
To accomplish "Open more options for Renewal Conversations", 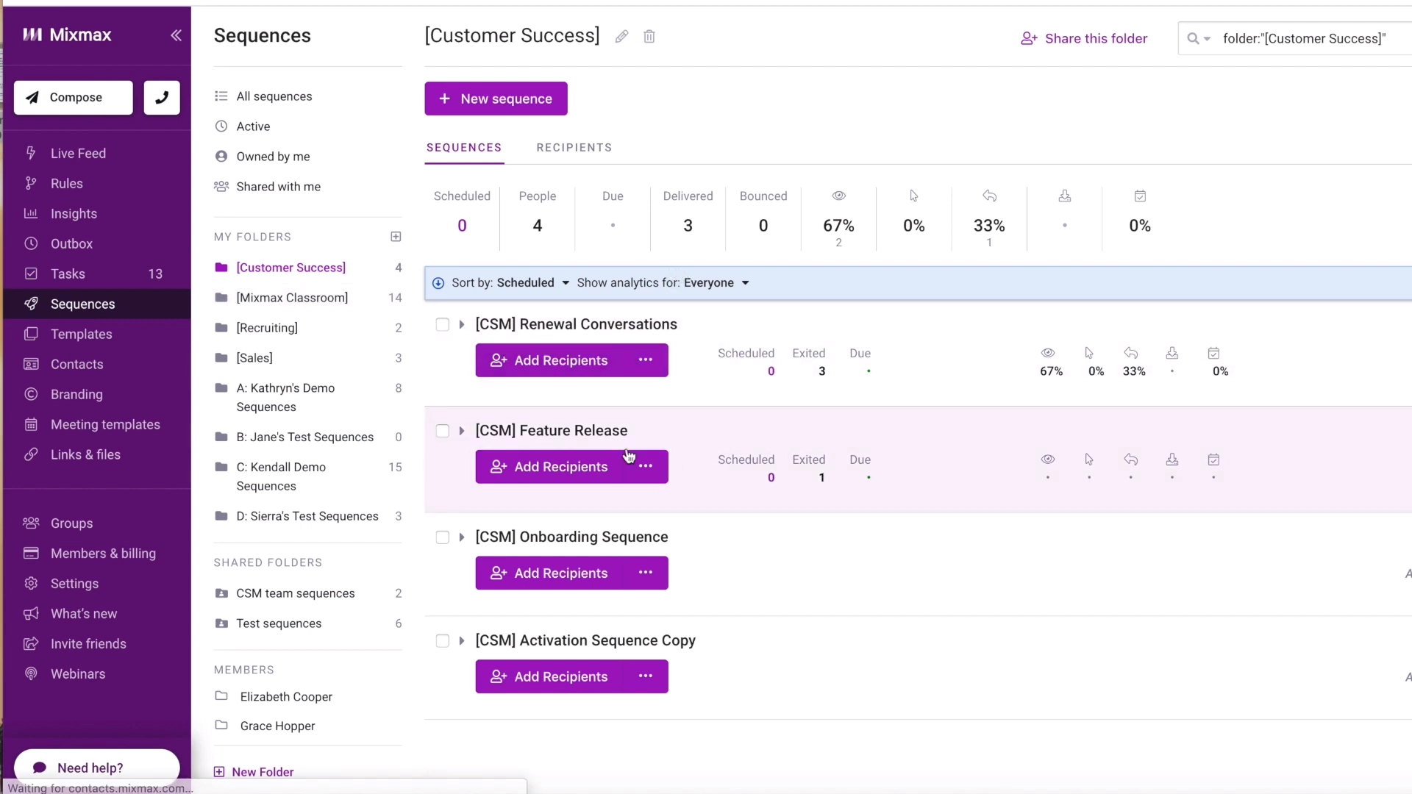I will point(646,360).
